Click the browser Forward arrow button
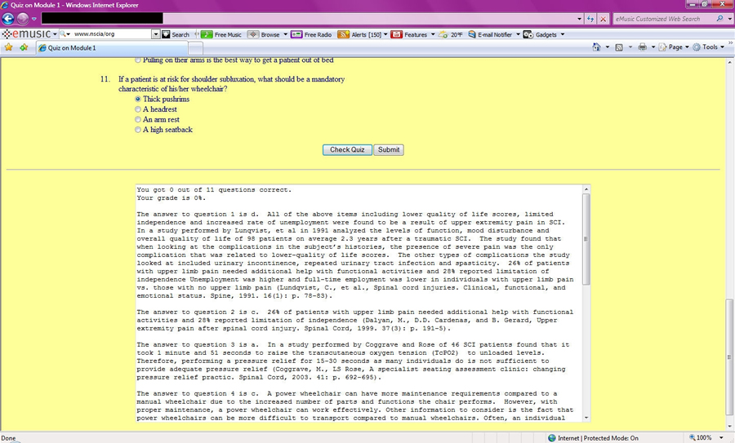735x443 pixels. [x=23, y=19]
